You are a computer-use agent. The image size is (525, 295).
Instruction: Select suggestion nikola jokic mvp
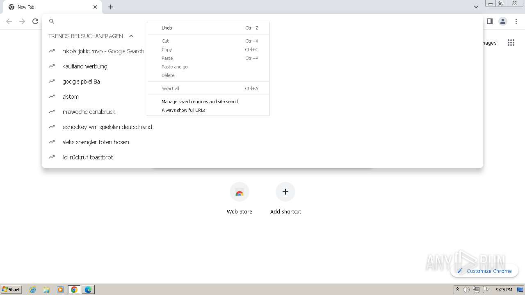262,51
